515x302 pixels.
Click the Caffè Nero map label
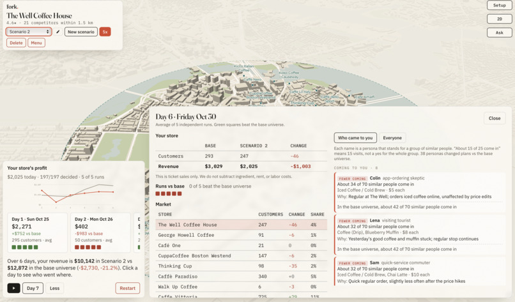click(252, 79)
